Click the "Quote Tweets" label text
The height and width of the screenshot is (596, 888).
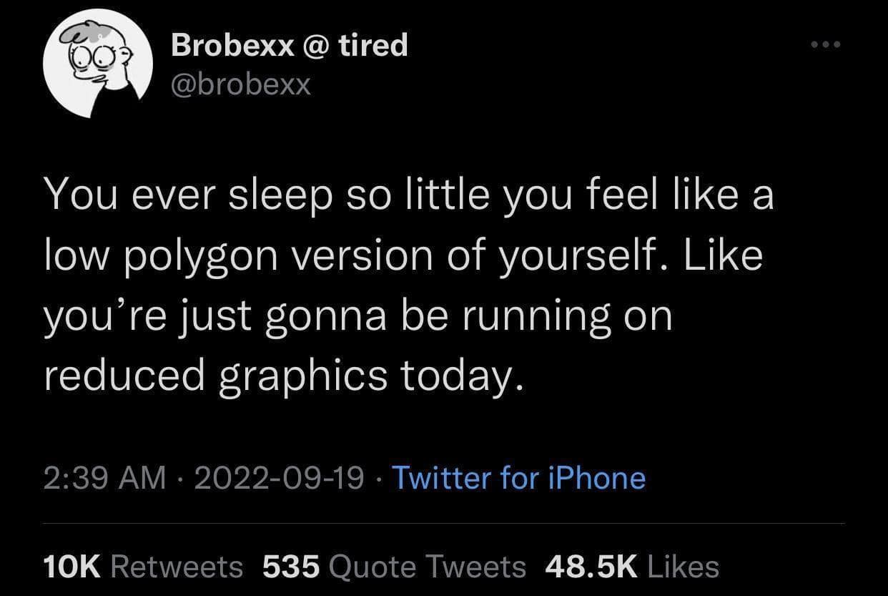[x=427, y=567]
